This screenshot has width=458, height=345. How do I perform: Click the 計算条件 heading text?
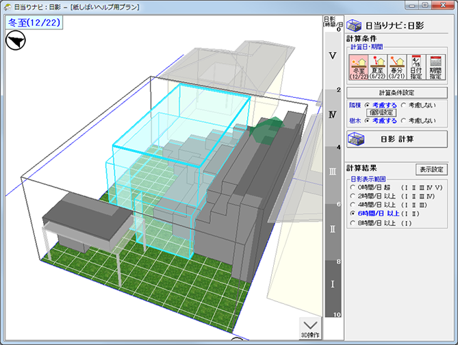(361, 38)
